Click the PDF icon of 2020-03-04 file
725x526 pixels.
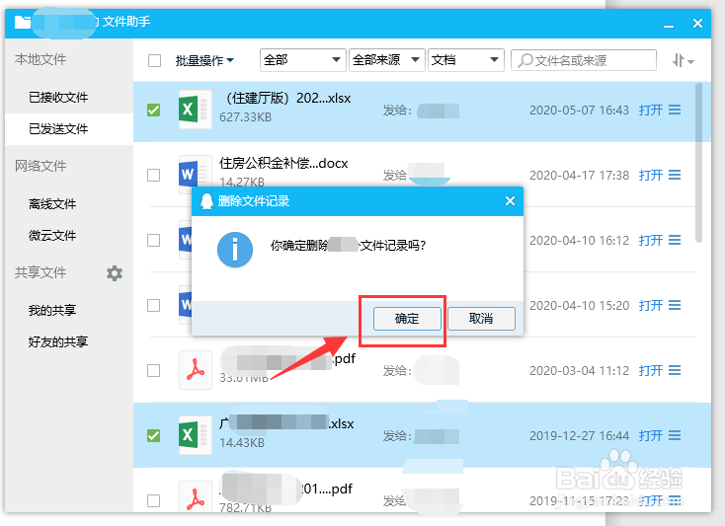pyautogui.click(x=196, y=370)
